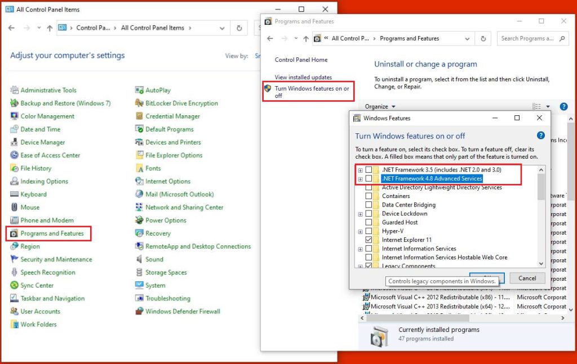Open the Security and Maintenance flag icon
This screenshot has width=577, height=364.
click(x=14, y=259)
